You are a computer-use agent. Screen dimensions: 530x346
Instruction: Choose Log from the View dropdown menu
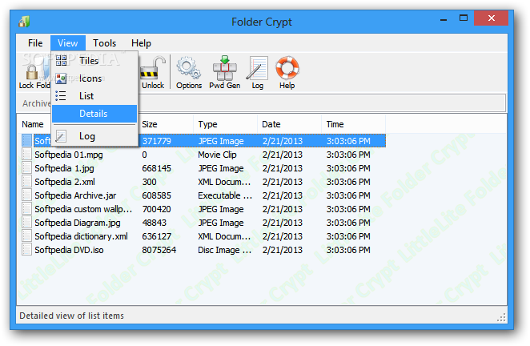[x=94, y=136]
